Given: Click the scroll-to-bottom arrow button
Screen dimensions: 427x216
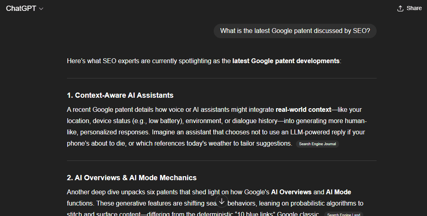Looking at the screenshot, I should 222,202.
